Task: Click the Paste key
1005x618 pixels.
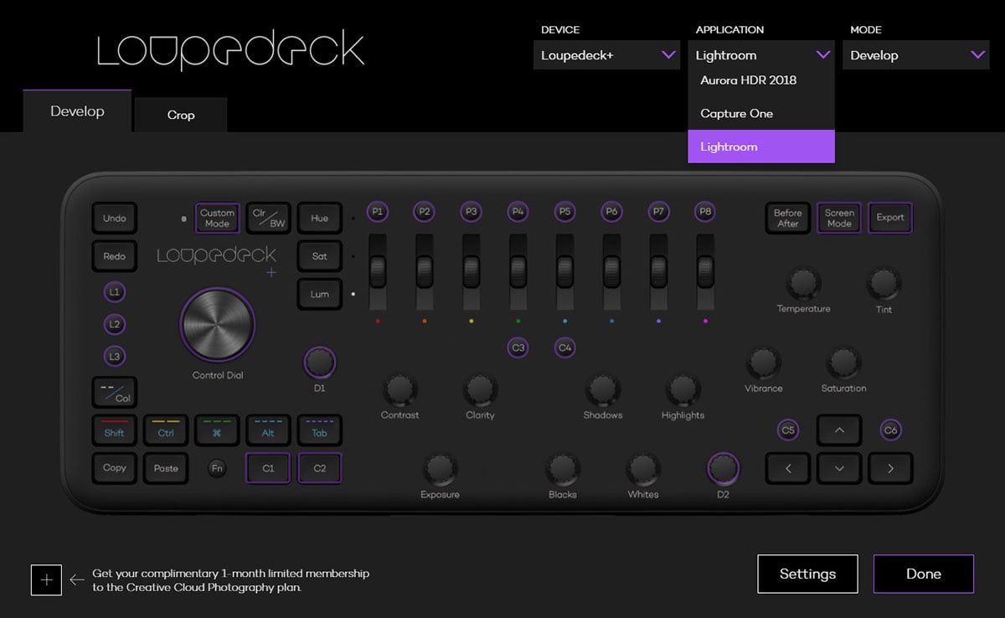Action: [x=166, y=468]
